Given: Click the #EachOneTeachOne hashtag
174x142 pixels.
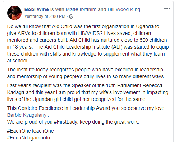Looking at the screenshot, I should 31,131.
